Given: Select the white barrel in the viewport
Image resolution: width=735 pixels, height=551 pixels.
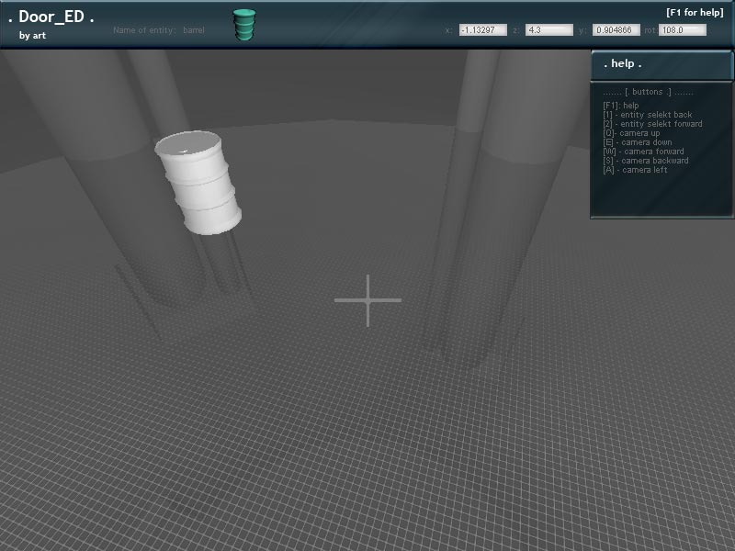Looking at the screenshot, I should [x=198, y=182].
